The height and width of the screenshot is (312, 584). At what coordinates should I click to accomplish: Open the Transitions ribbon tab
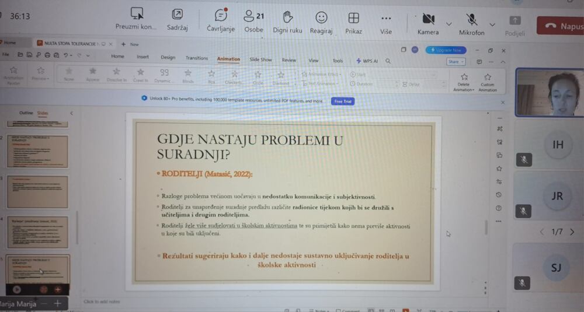197,58
